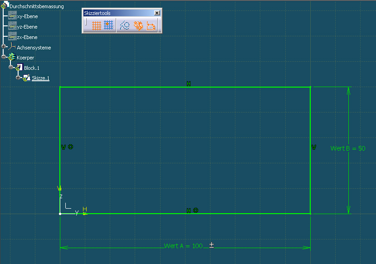Select Skizze.1 label in tree
This screenshot has height=264, width=376.
coord(40,78)
